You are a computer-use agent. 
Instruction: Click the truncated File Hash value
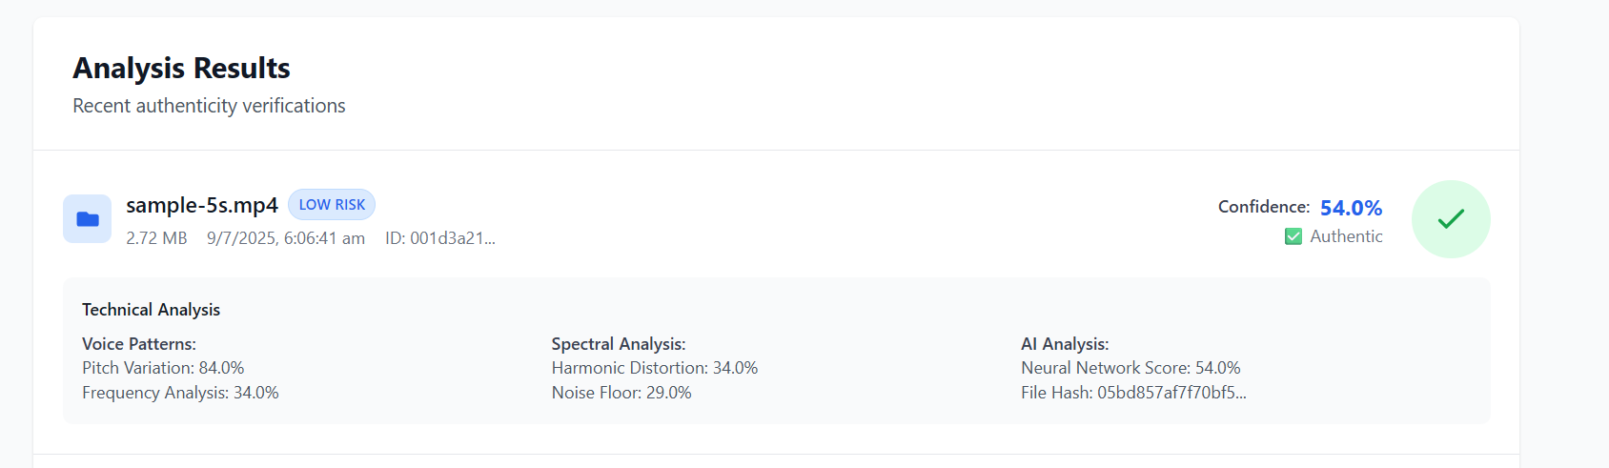tap(1171, 393)
